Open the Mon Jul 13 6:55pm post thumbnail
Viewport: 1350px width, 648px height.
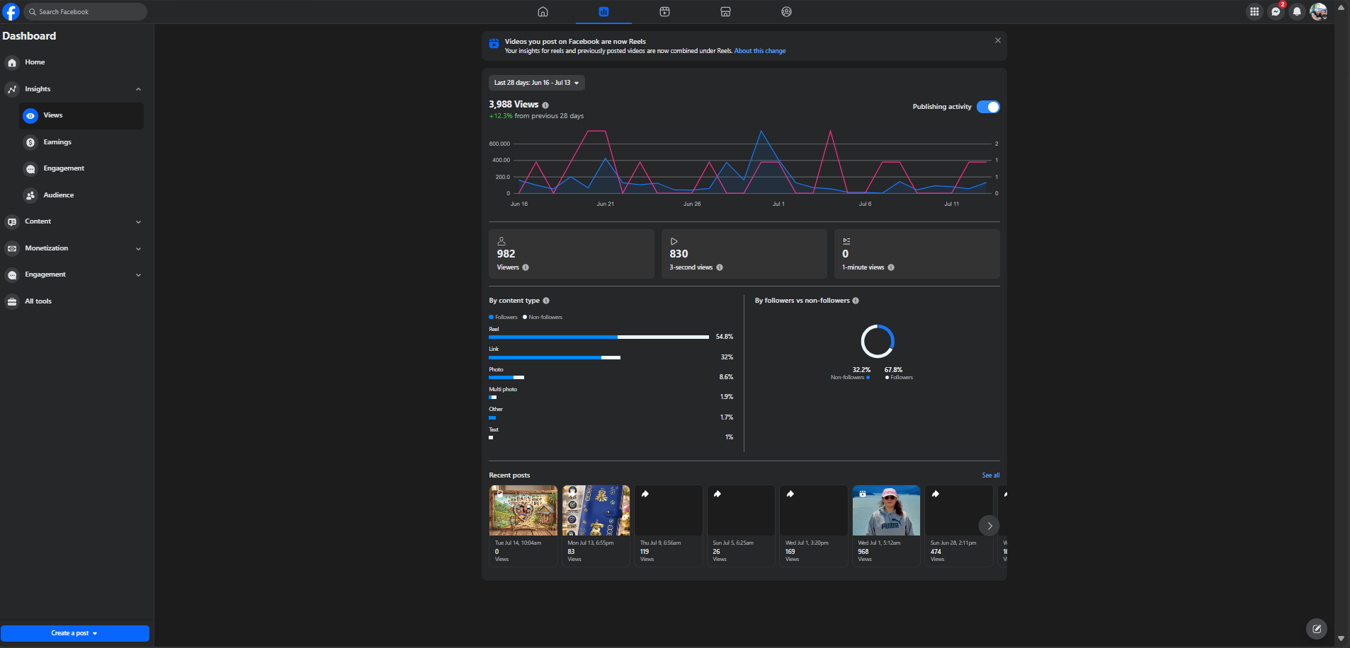[x=596, y=511]
